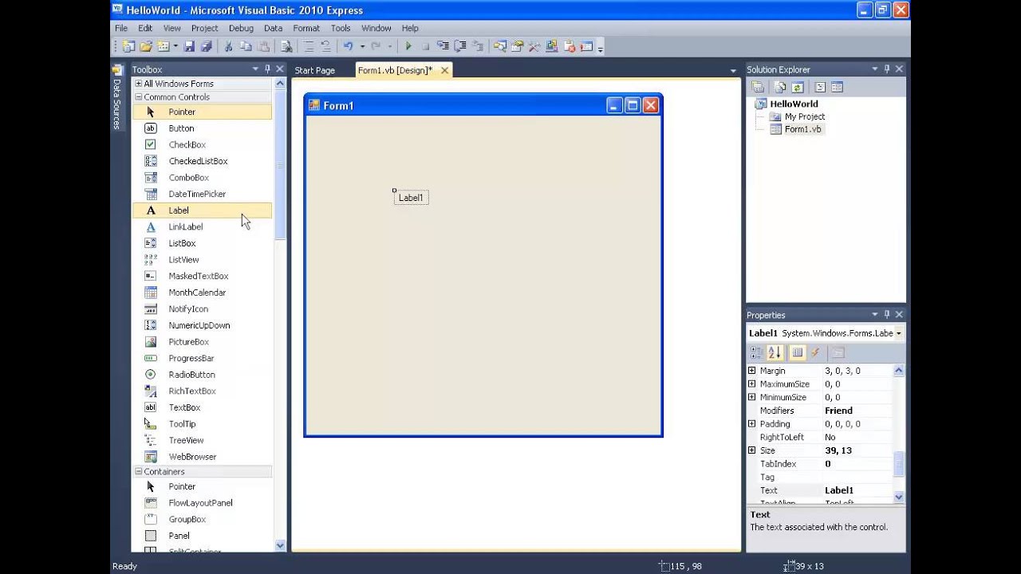Image resolution: width=1021 pixels, height=574 pixels.
Task: Click the Properties icon in Solution Explorer toolbar
Action: pyautogui.click(x=758, y=87)
